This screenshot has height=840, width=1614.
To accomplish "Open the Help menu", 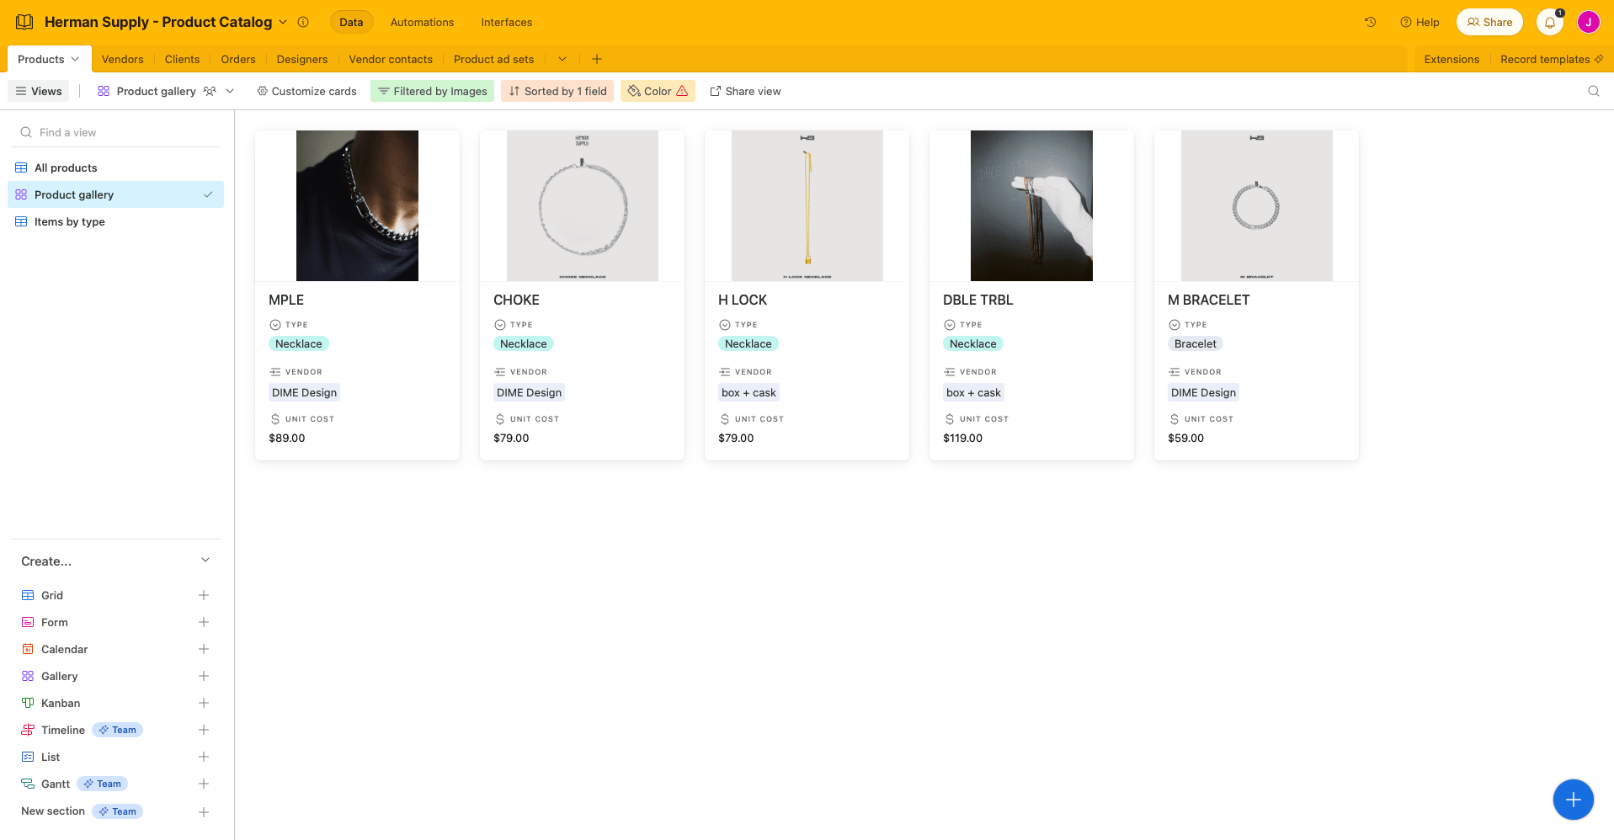I will [1420, 22].
